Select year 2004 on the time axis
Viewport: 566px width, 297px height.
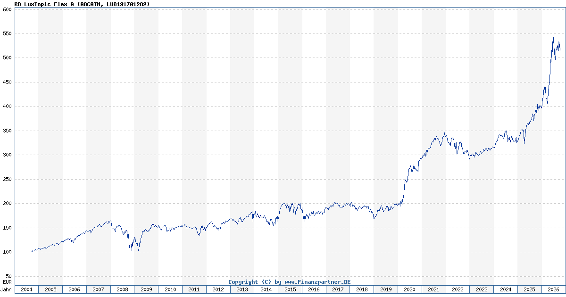click(x=26, y=289)
